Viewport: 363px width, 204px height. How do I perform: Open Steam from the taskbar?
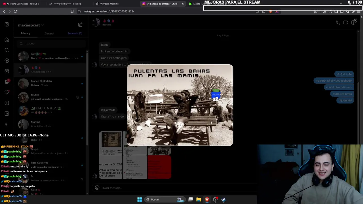pos(223,199)
